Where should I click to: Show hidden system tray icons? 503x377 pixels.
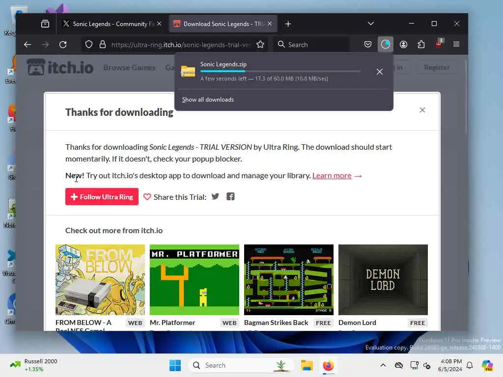[383, 365]
